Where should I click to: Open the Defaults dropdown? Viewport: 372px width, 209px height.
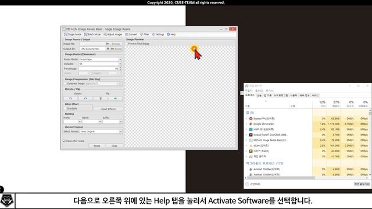tap(120, 64)
